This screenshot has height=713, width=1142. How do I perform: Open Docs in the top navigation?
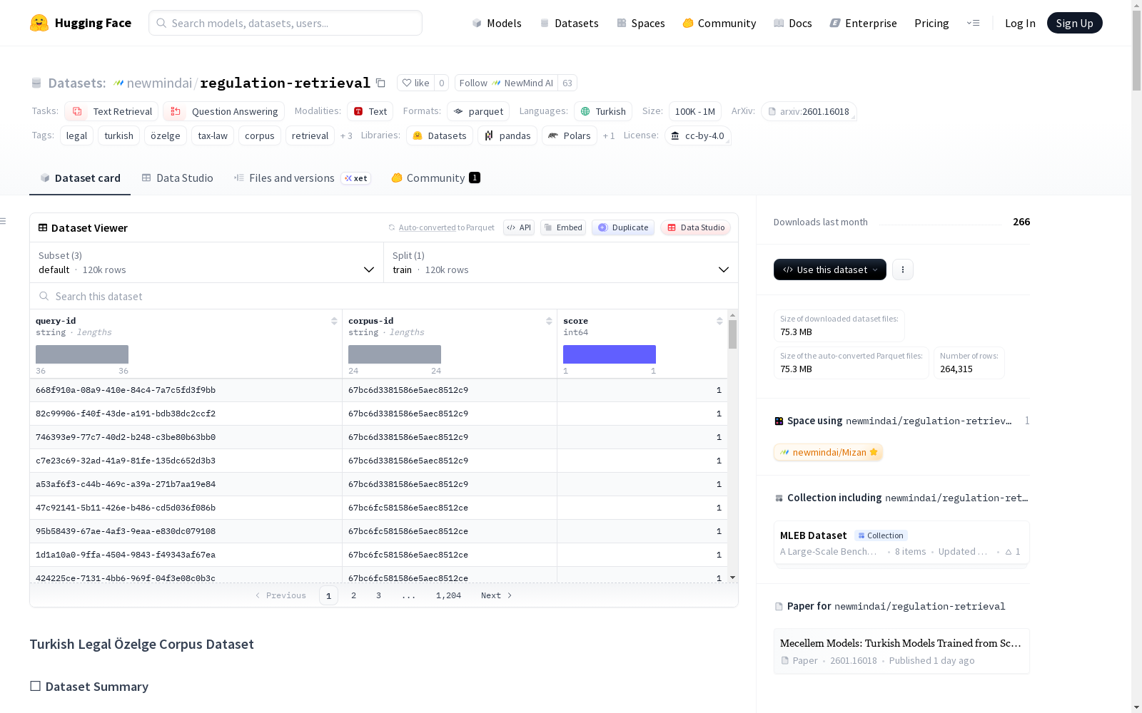pyautogui.click(x=793, y=23)
